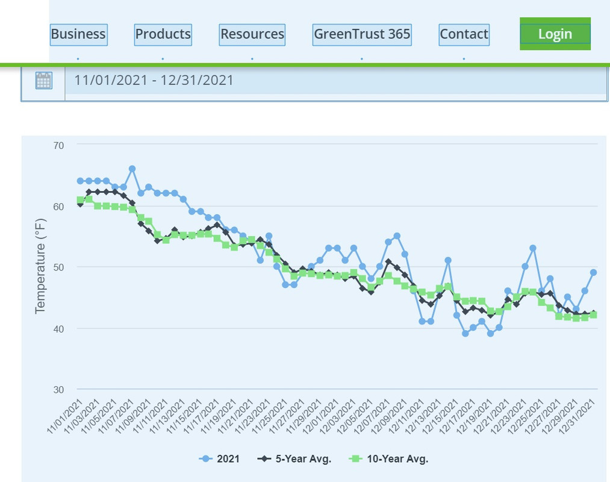Click the 12/31/2021 x-axis label
Image resolution: width=610 pixels, height=482 pixels.
(x=577, y=416)
